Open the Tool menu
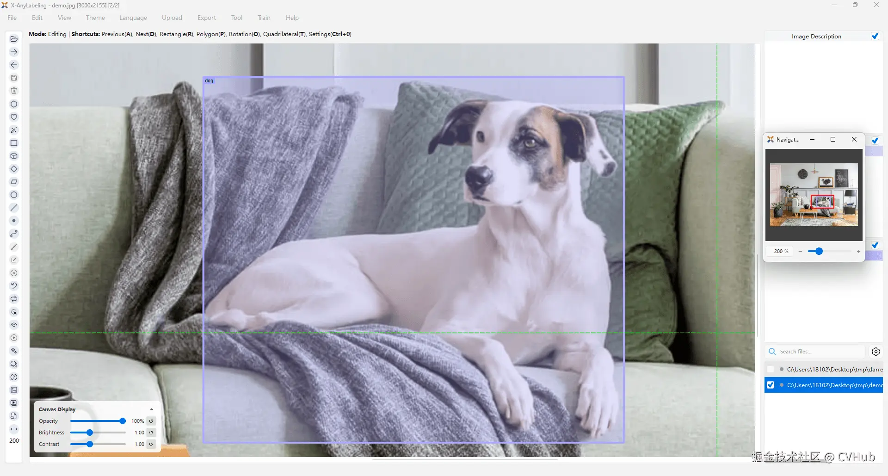Screen dimensions: 888x476 237,18
